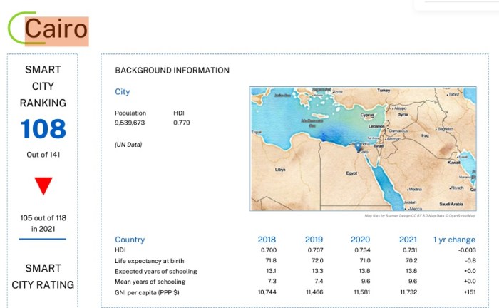This screenshot has height=308, width=499.
Task: Open the Middle East map thumbnail
Action: pos(363,148)
